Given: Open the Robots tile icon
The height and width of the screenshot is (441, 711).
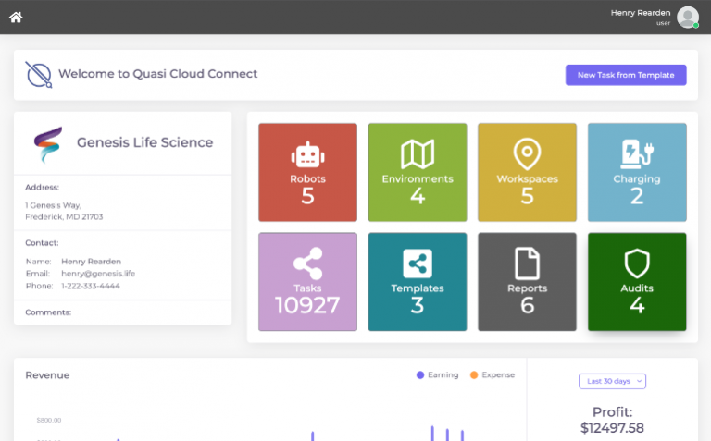Looking at the screenshot, I should [307, 154].
